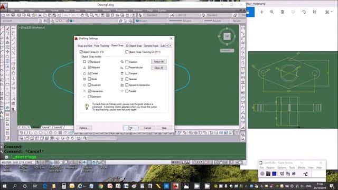Click the Select All button
This screenshot has height=190, width=338.
pyautogui.click(x=159, y=62)
